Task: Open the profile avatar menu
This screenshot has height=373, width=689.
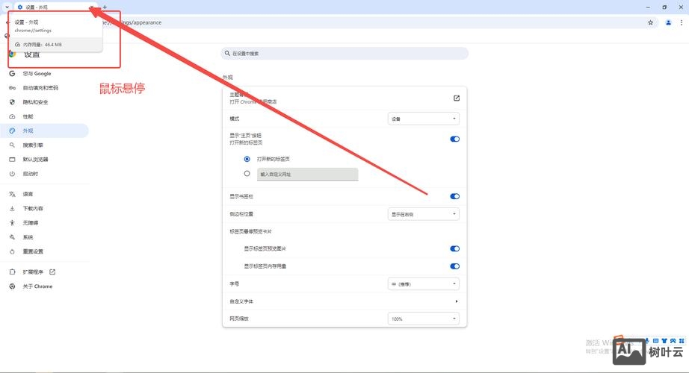Action: click(x=668, y=22)
